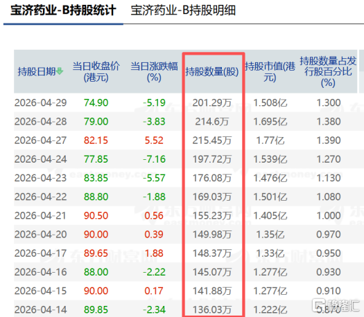Image resolution: width=364 pixels, height=317 pixels.
Task: Click holding quantity 169.03万
Action: click(212, 197)
